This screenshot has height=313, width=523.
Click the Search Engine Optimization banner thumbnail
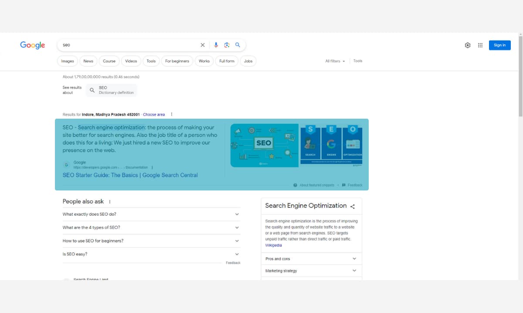tap(331, 145)
